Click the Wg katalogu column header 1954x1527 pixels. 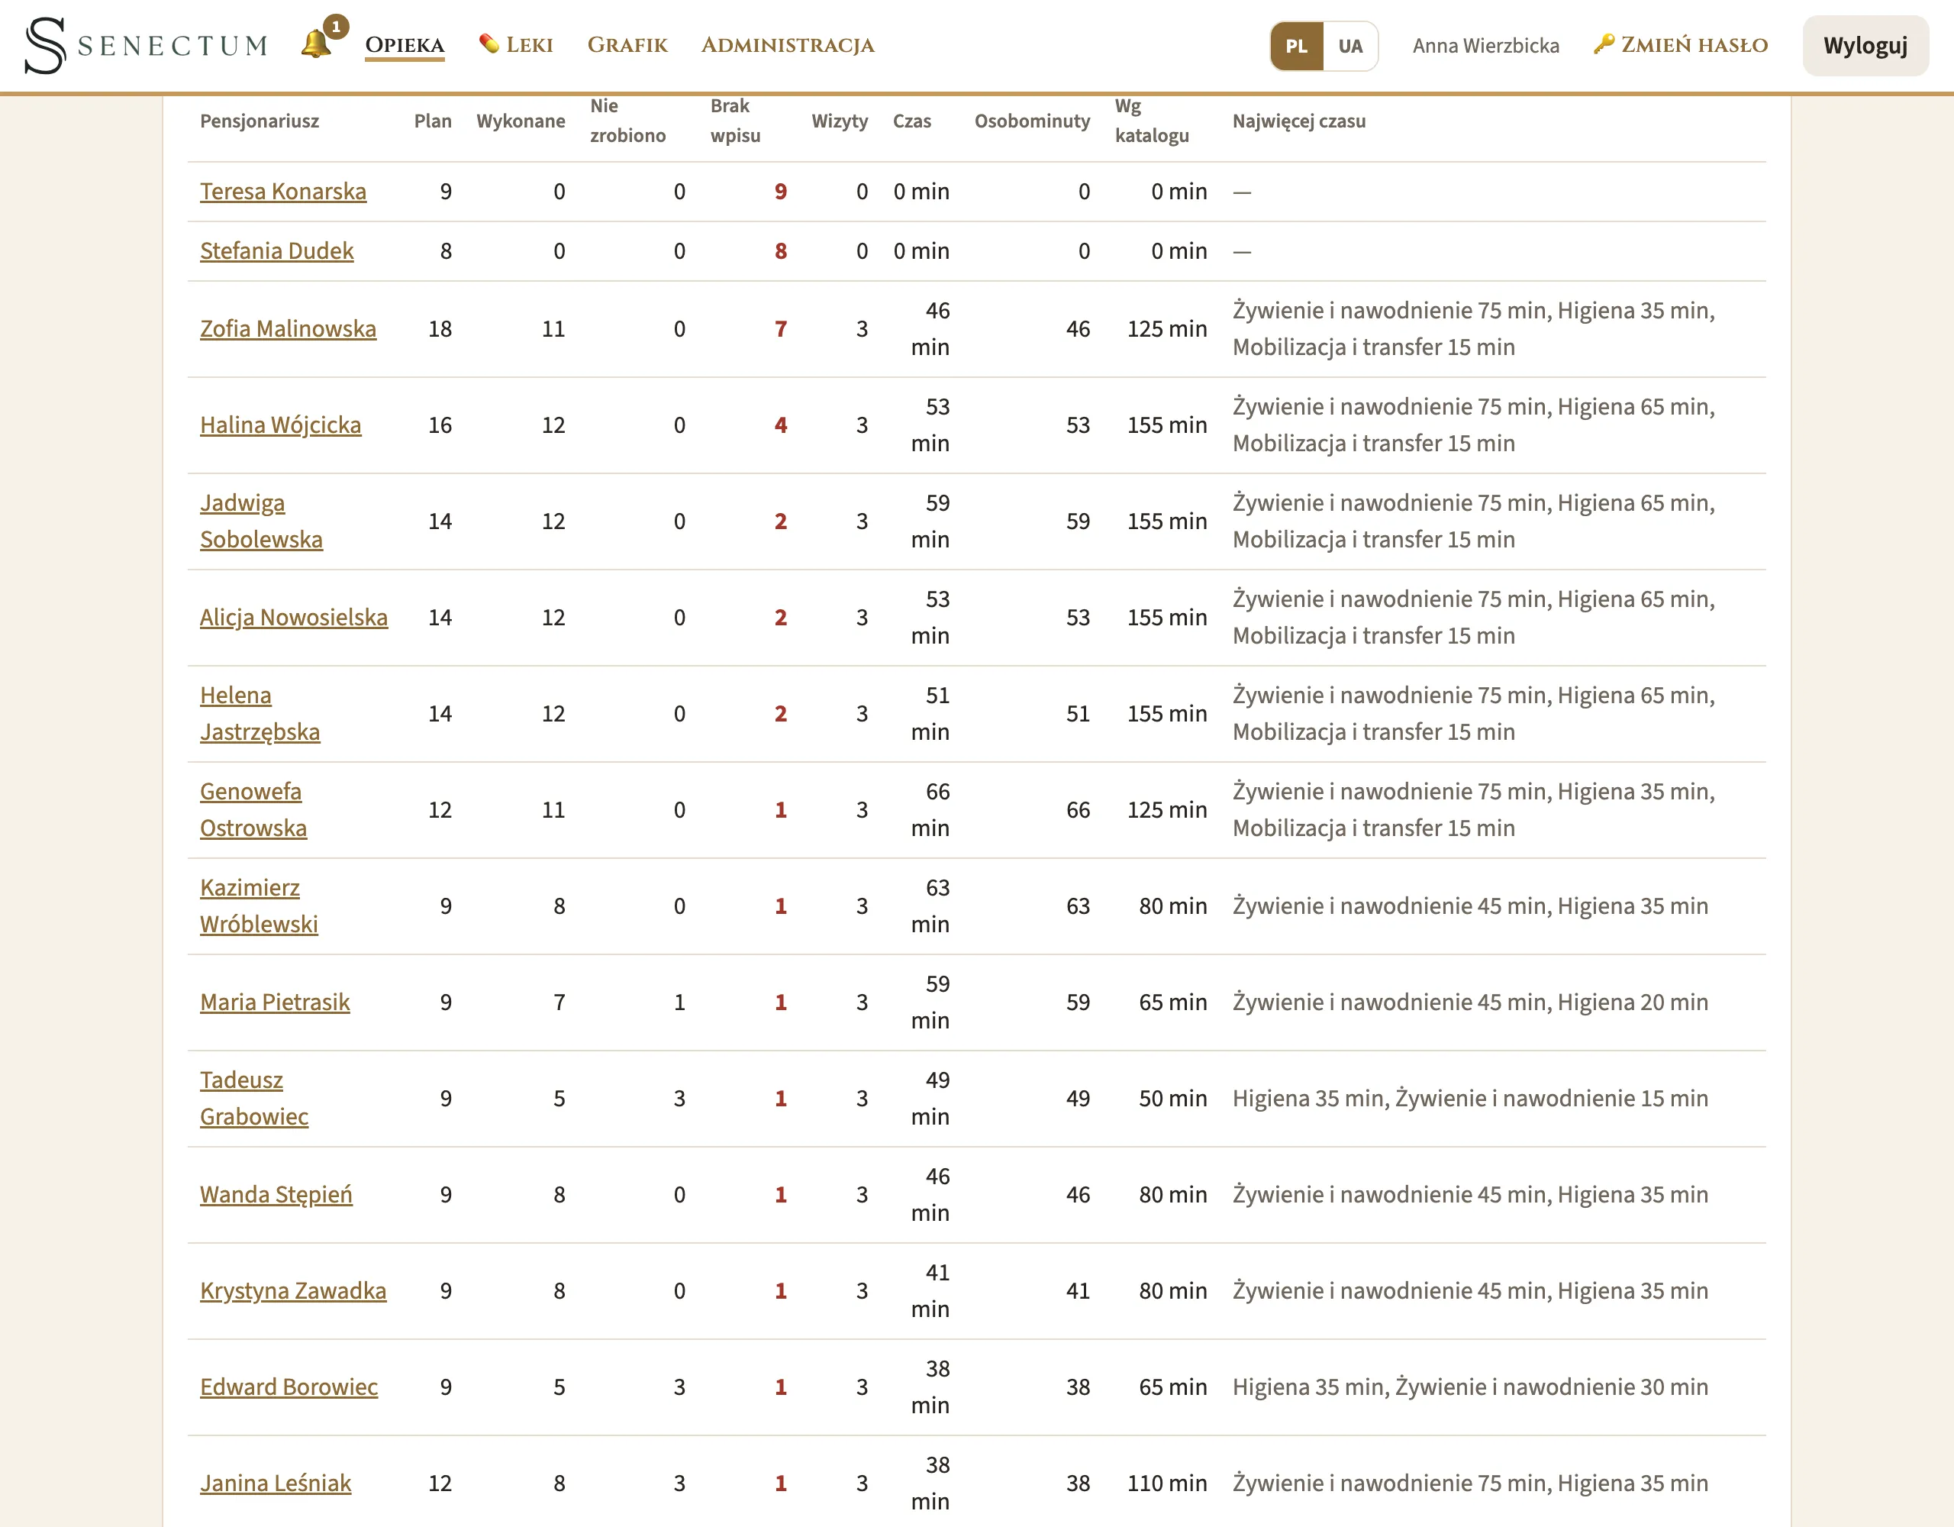point(1152,121)
